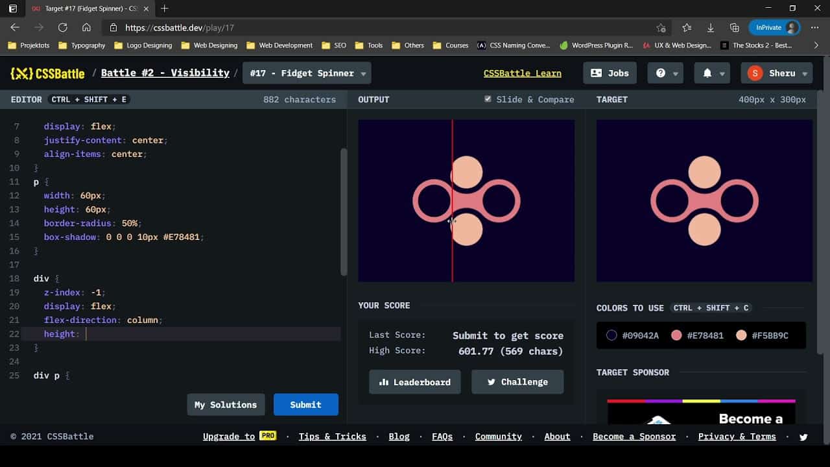Open My Solutions
The height and width of the screenshot is (467, 830).
tap(226, 404)
